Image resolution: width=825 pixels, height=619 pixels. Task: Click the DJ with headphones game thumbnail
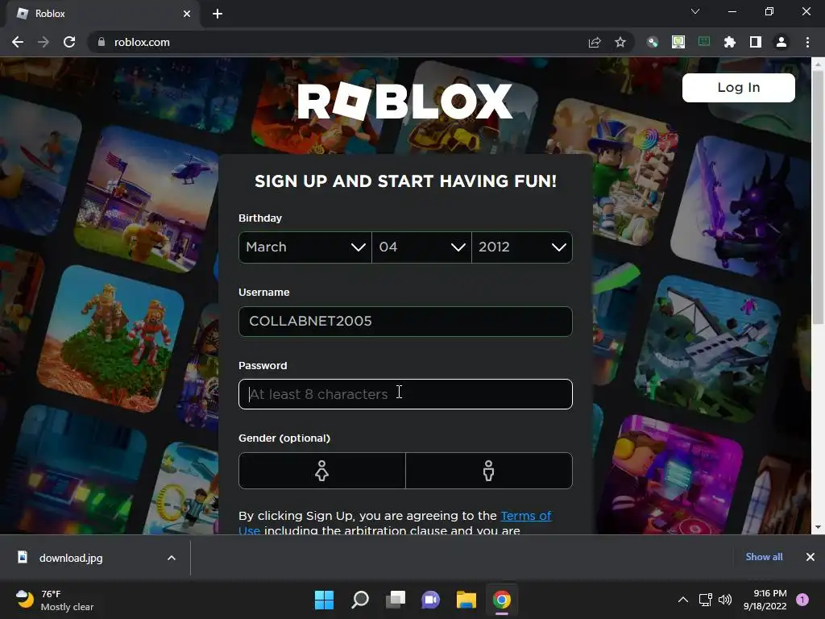(671, 476)
